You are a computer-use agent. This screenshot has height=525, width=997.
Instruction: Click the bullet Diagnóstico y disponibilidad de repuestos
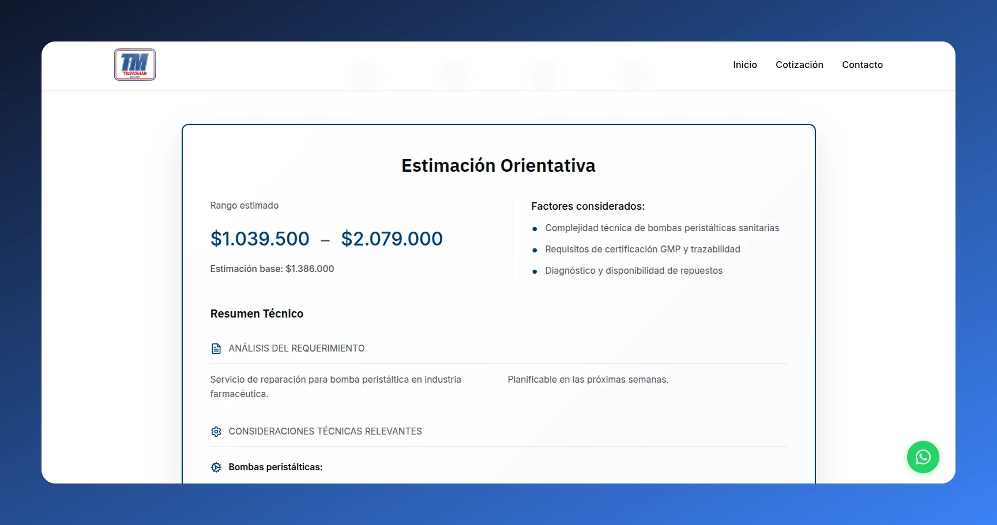click(634, 271)
